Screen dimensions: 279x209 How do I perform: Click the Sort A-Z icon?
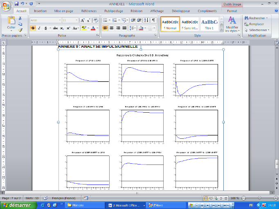147,20
